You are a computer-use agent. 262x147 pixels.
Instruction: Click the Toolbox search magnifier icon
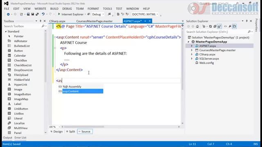(43, 26)
